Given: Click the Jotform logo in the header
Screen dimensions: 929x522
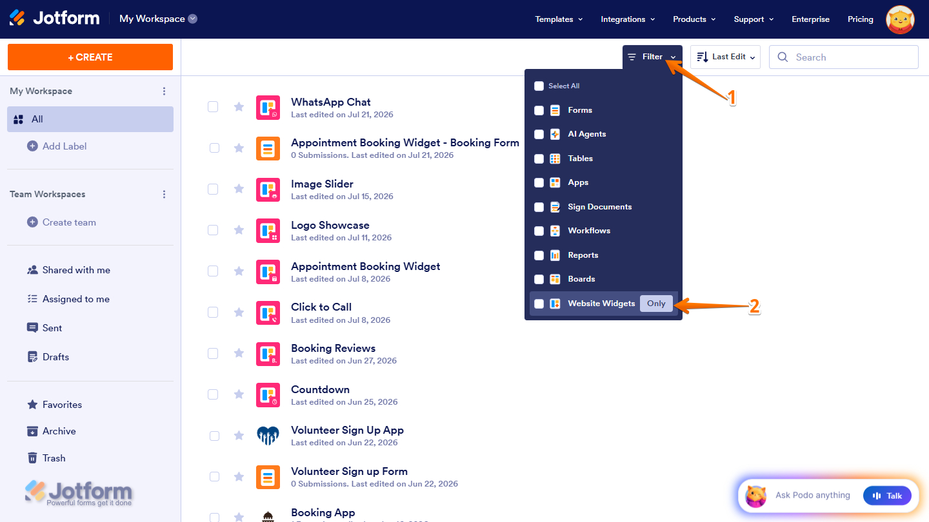Looking at the screenshot, I should (54, 18).
